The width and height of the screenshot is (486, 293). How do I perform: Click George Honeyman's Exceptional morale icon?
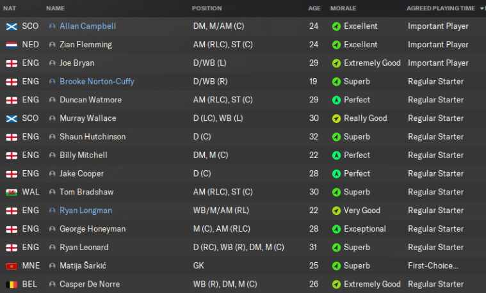pyautogui.click(x=336, y=229)
